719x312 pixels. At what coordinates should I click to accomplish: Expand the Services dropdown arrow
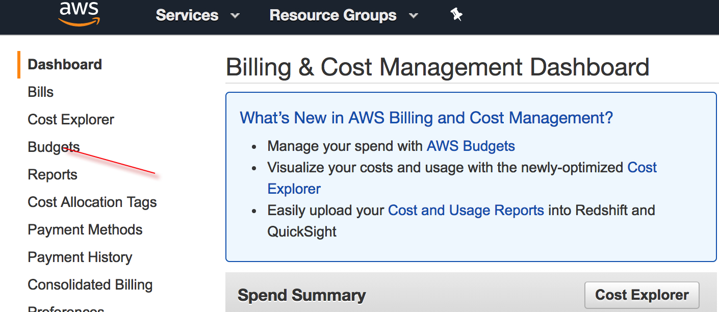point(235,16)
